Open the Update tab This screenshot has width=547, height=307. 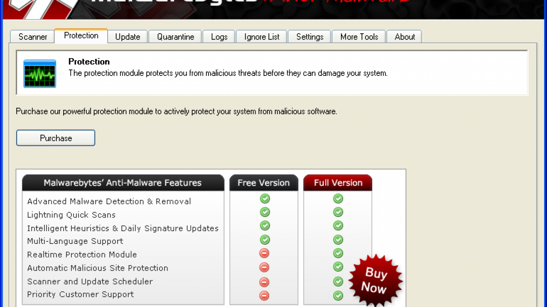pyautogui.click(x=127, y=37)
